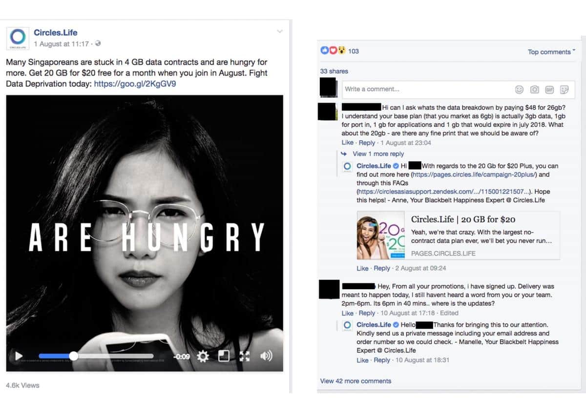Toggle the picture-in-picture video icon
586x418 pixels.
224,356
